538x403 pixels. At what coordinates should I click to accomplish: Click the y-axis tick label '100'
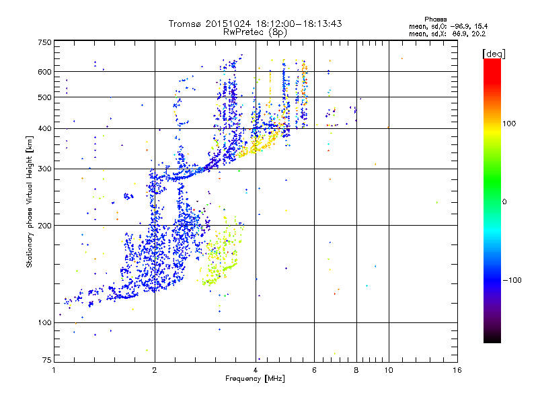[44, 323]
